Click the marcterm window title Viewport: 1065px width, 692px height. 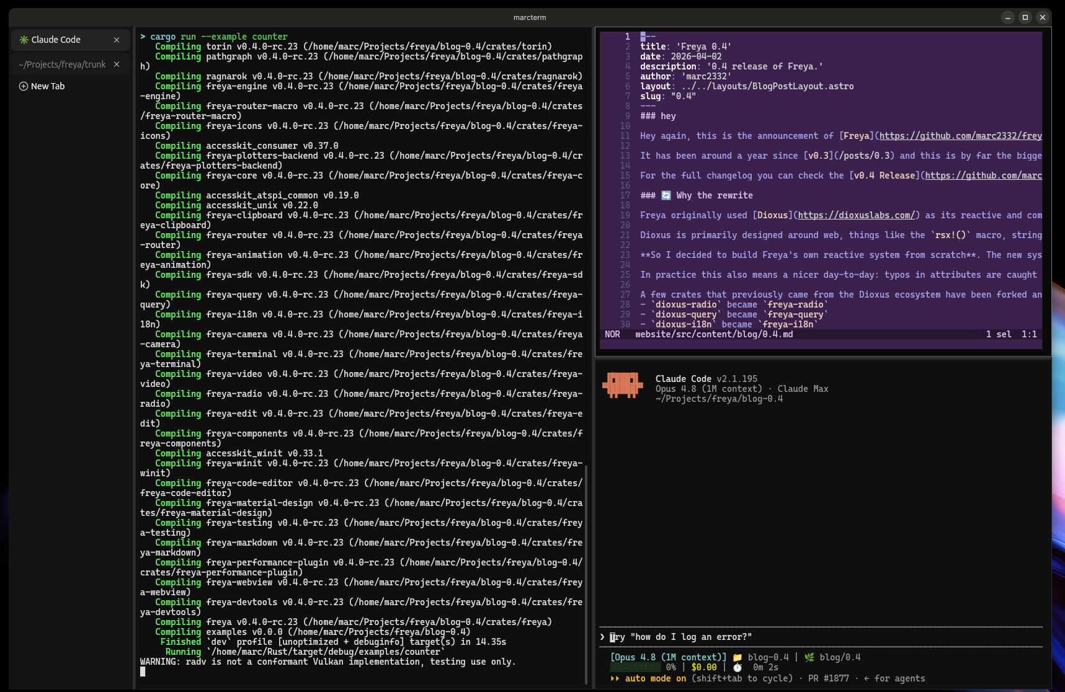tap(530, 17)
